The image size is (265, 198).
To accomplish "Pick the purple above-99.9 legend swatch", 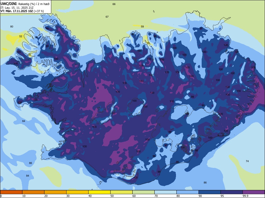I will pos(254,192).
